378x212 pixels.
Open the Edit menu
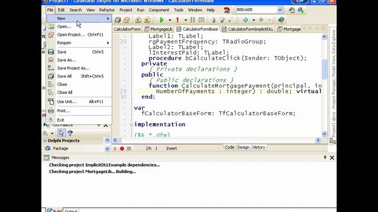click(x=61, y=10)
